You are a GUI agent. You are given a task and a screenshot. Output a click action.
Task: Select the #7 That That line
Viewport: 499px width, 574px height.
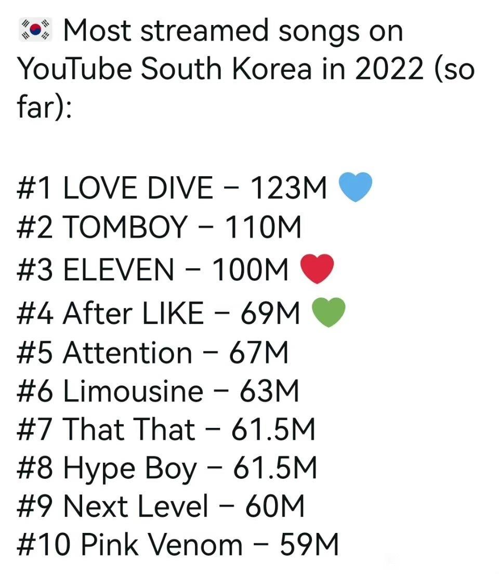[x=166, y=429]
